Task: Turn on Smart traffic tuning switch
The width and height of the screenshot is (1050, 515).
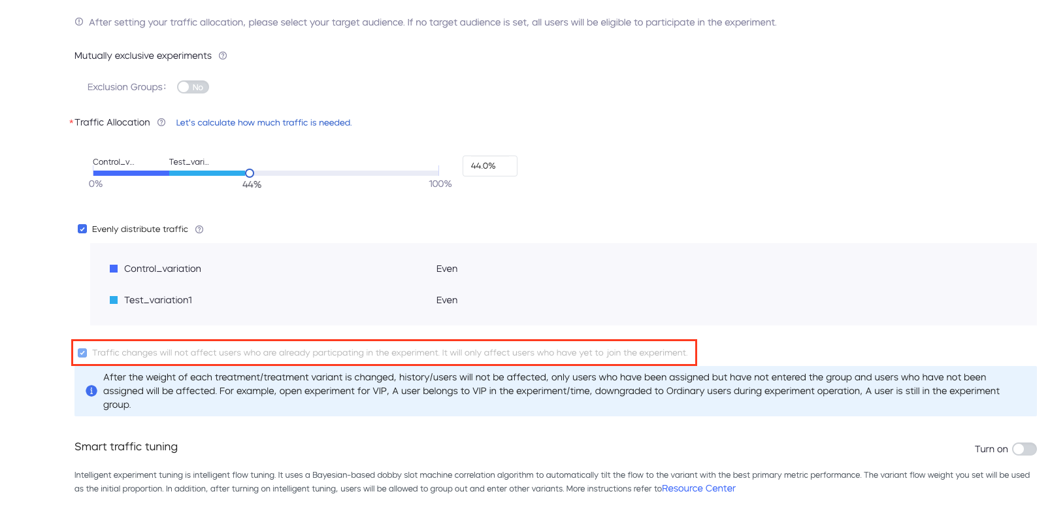Action: click(1024, 449)
